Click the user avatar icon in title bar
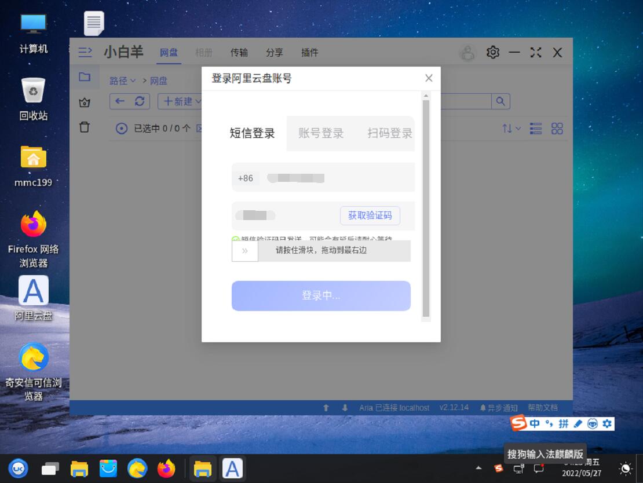The image size is (643, 483). (467, 53)
